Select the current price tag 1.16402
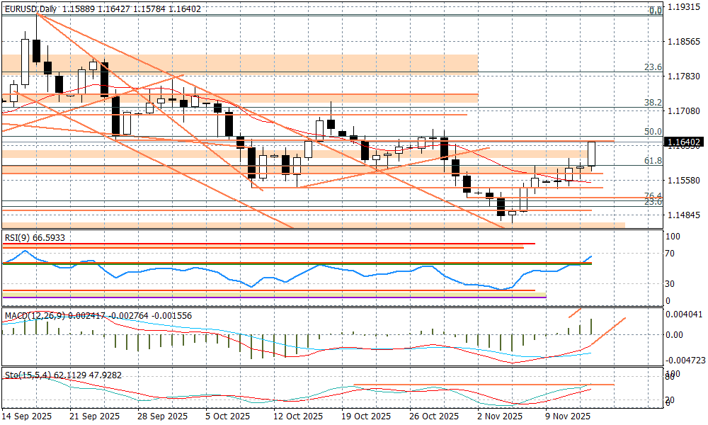 pyautogui.click(x=683, y=142)
